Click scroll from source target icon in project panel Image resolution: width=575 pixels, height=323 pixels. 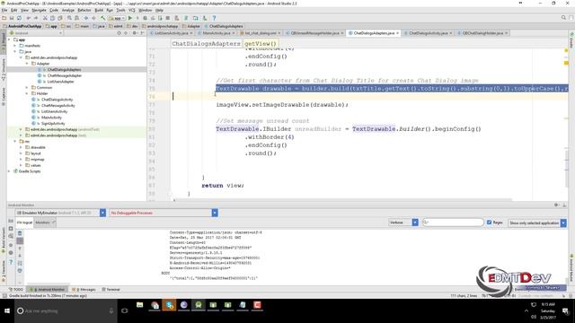119,33
